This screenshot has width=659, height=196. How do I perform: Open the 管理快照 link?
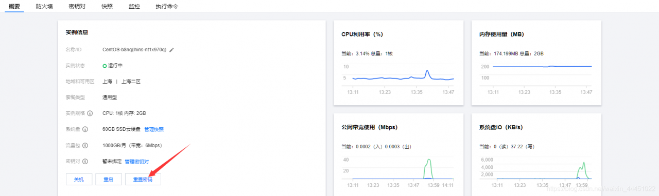tap(154, 129)
